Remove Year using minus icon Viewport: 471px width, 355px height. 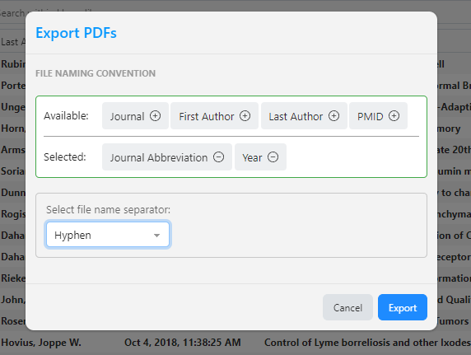[x=273, y=157]
